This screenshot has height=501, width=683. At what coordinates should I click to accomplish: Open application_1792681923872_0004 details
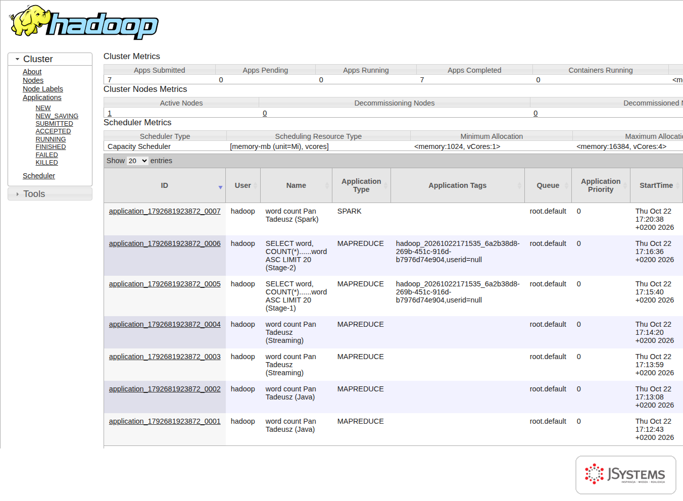coord(165,324)
